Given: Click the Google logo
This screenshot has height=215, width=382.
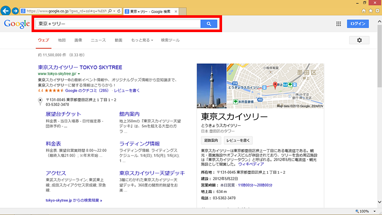Looking at the screenshot, I should (x=16, y=24).
